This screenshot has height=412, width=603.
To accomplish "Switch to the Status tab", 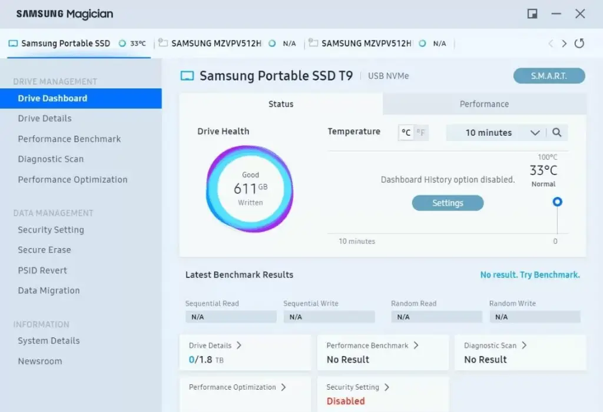I will [281, 104].
